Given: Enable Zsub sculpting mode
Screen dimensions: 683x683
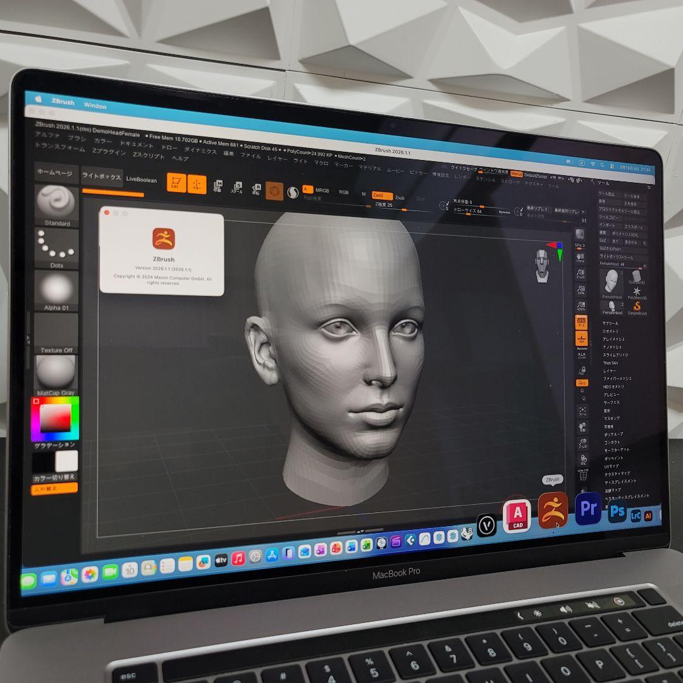Looking at the screenshot, I should (399, 197).
